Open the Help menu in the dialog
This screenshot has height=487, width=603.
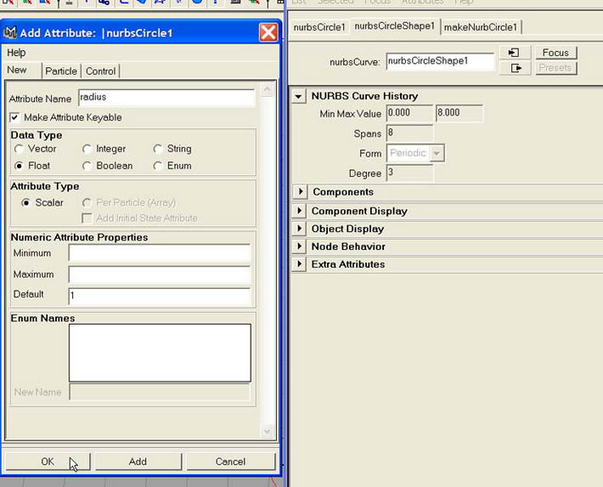[x=16, y=53]
